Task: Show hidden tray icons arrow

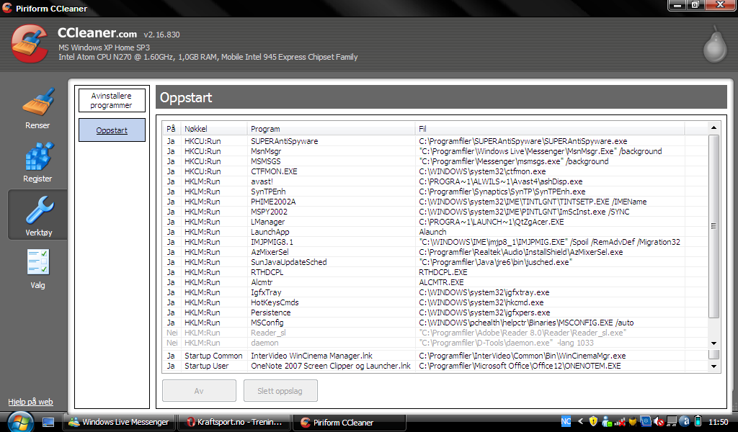Action: click(x=580, y=422)
